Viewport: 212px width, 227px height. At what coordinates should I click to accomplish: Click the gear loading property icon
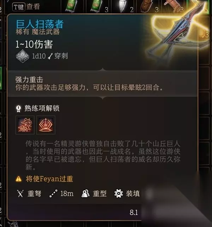point(119,194)
